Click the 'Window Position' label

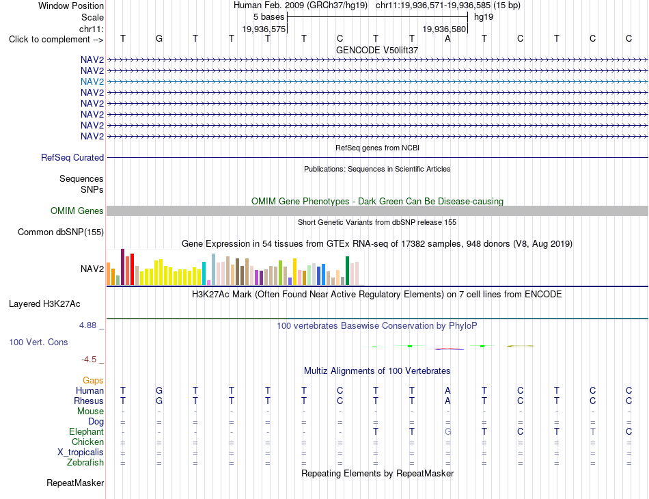point(71,5)
